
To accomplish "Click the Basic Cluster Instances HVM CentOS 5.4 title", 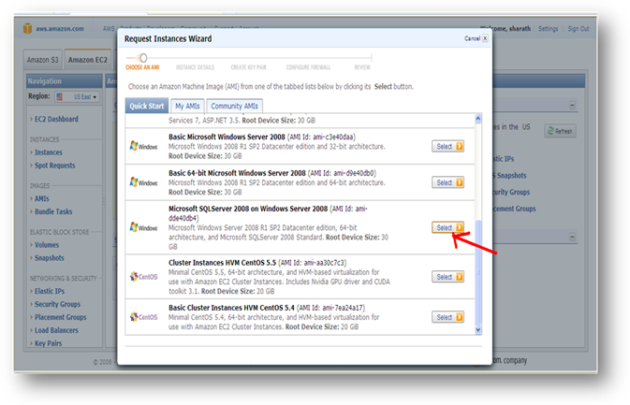I will 231,308.
